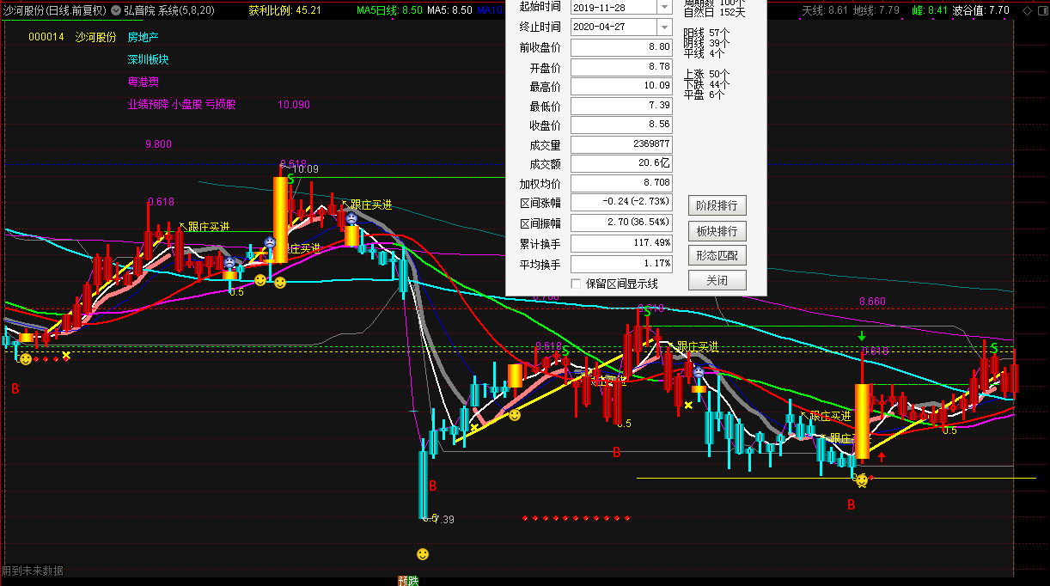Click the green S marker near the 10.09 peak

291,179
